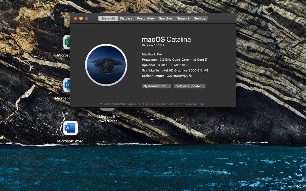Viewport: 306px width, 191px height.
Task: Switch to the Displays tab
Action: (x=126, y=18)
